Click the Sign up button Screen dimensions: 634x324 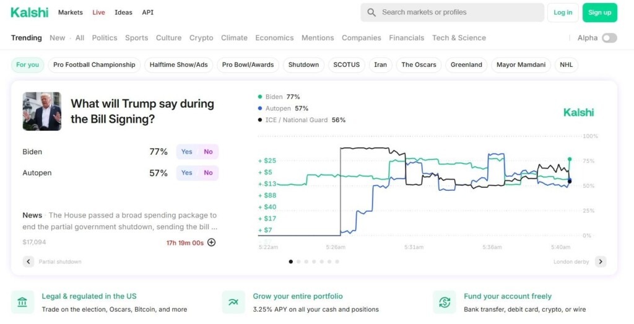click(599, 12)
